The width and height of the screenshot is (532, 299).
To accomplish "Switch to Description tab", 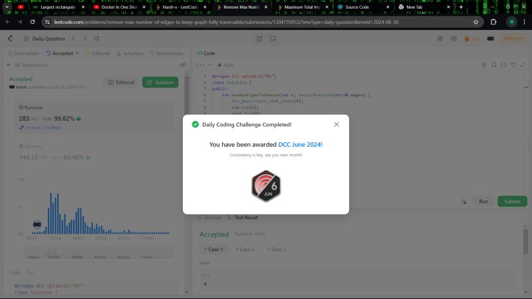I will point(23,53).
